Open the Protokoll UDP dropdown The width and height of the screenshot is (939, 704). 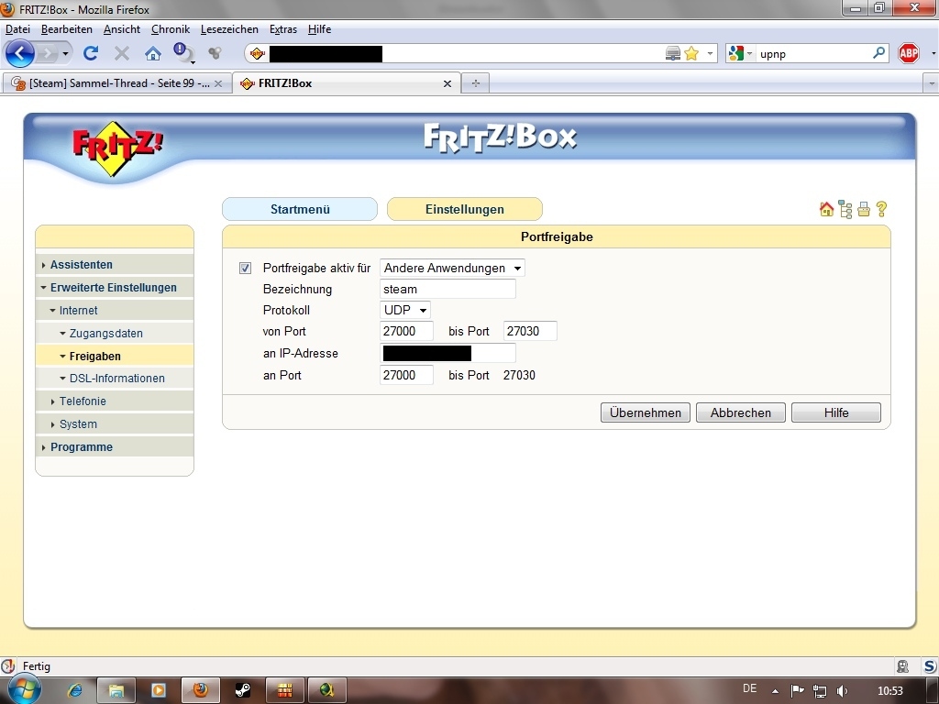[404, 310]
